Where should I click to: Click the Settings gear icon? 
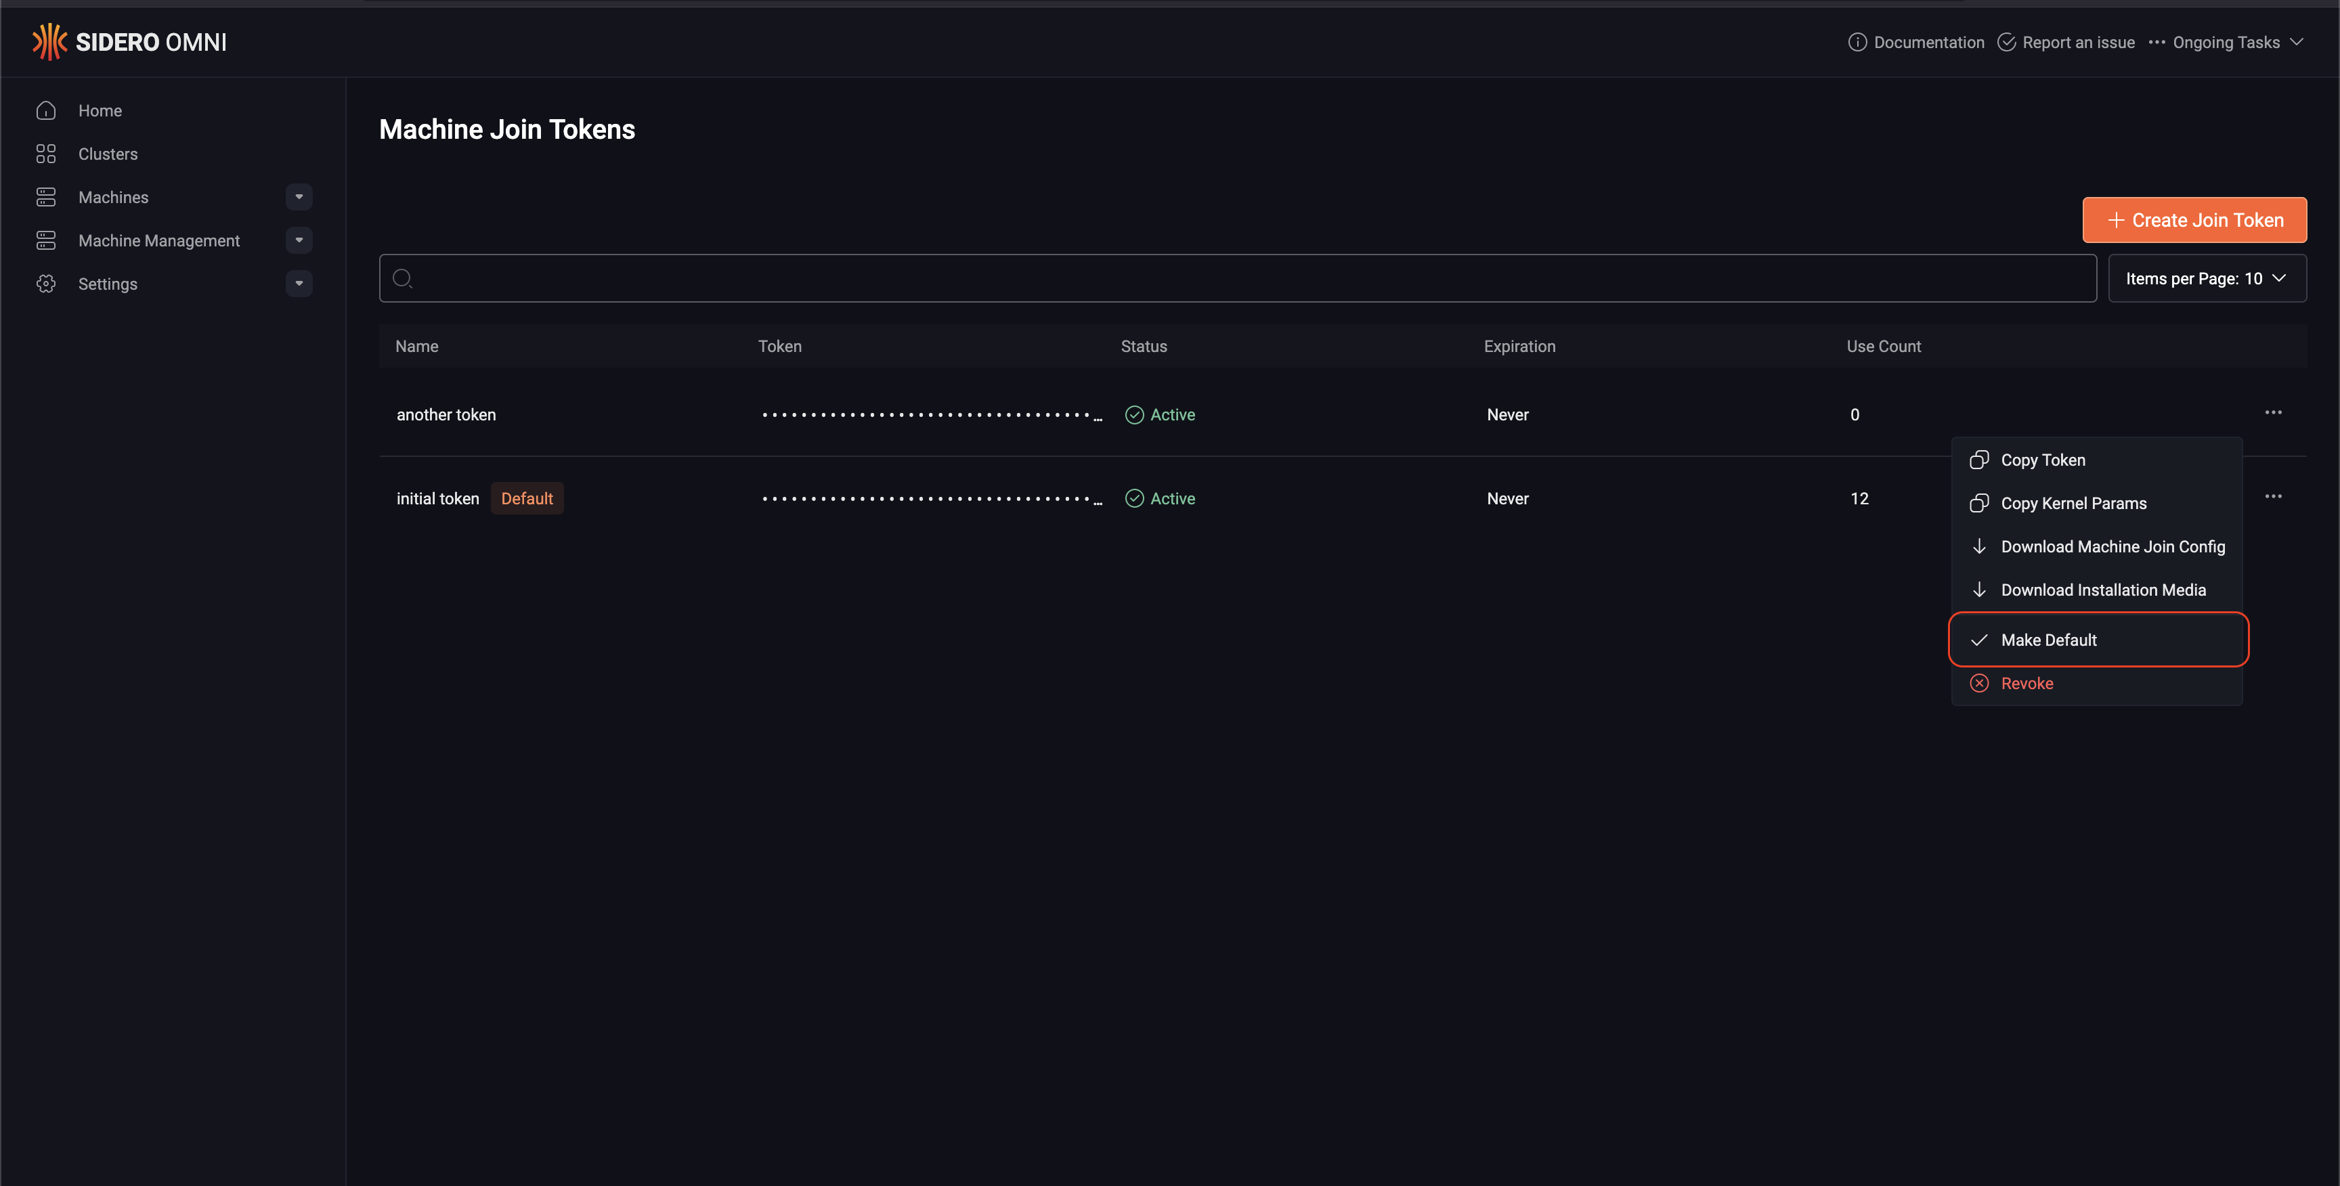[x=46, y=284]
